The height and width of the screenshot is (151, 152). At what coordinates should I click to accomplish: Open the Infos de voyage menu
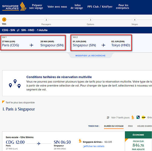click(x=77, y=7)
